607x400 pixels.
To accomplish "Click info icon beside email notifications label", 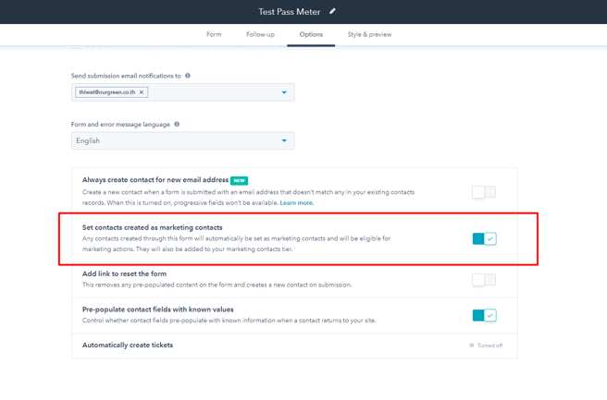I will pyautogui.click(x=188, y=76).
